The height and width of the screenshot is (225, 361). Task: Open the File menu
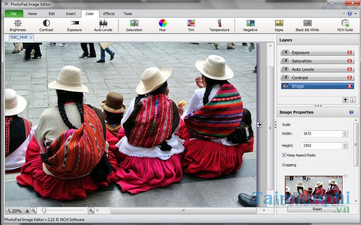point(13,14)
